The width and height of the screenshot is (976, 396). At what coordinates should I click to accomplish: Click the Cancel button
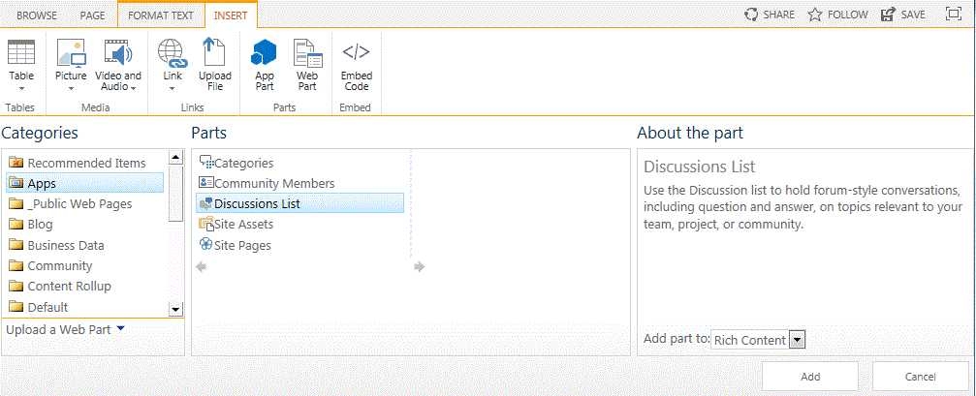tap(921, 377)
